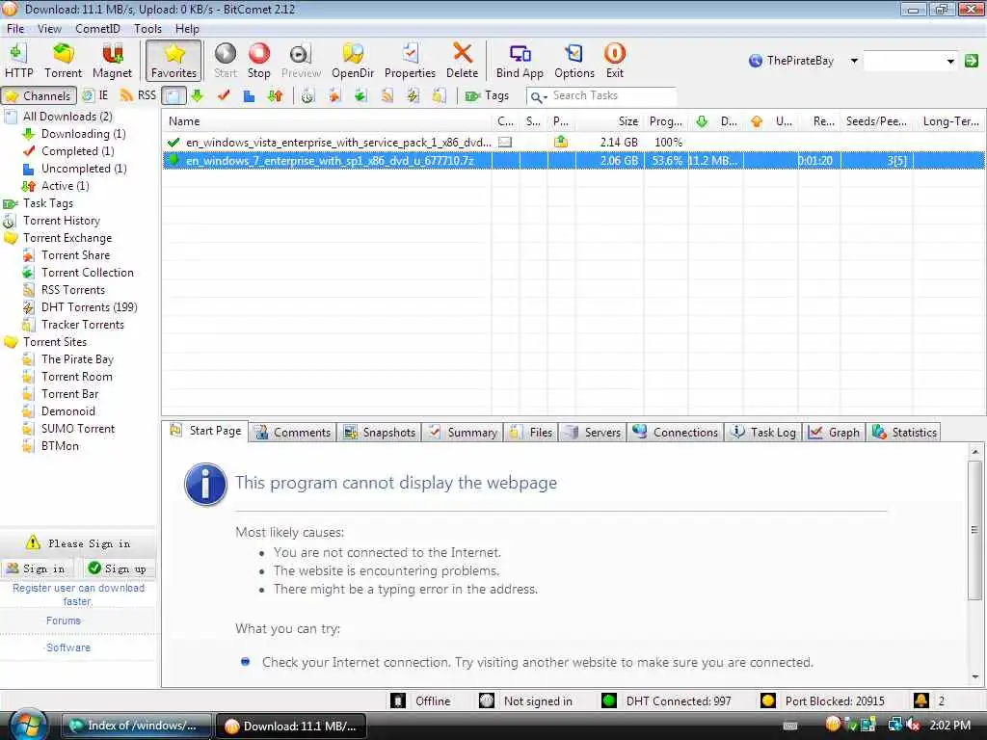Select the windows 7 enterprise task row
This screenshot has width=987, height=740.
(x=573, y=161)
